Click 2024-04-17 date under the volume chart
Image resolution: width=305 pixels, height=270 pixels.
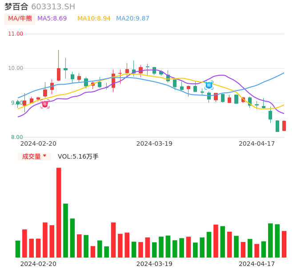pos(257,264)
